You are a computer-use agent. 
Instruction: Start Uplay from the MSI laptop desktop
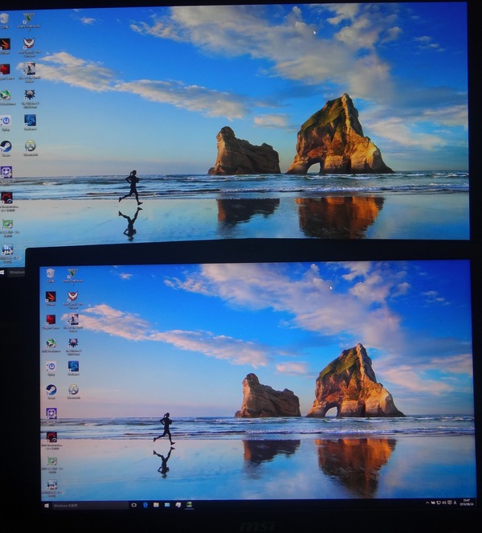tap(51, 367)
